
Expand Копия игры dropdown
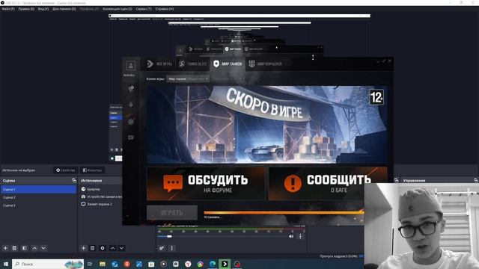point(188,78)
